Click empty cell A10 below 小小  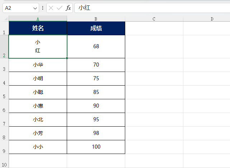tap(38, 161)
